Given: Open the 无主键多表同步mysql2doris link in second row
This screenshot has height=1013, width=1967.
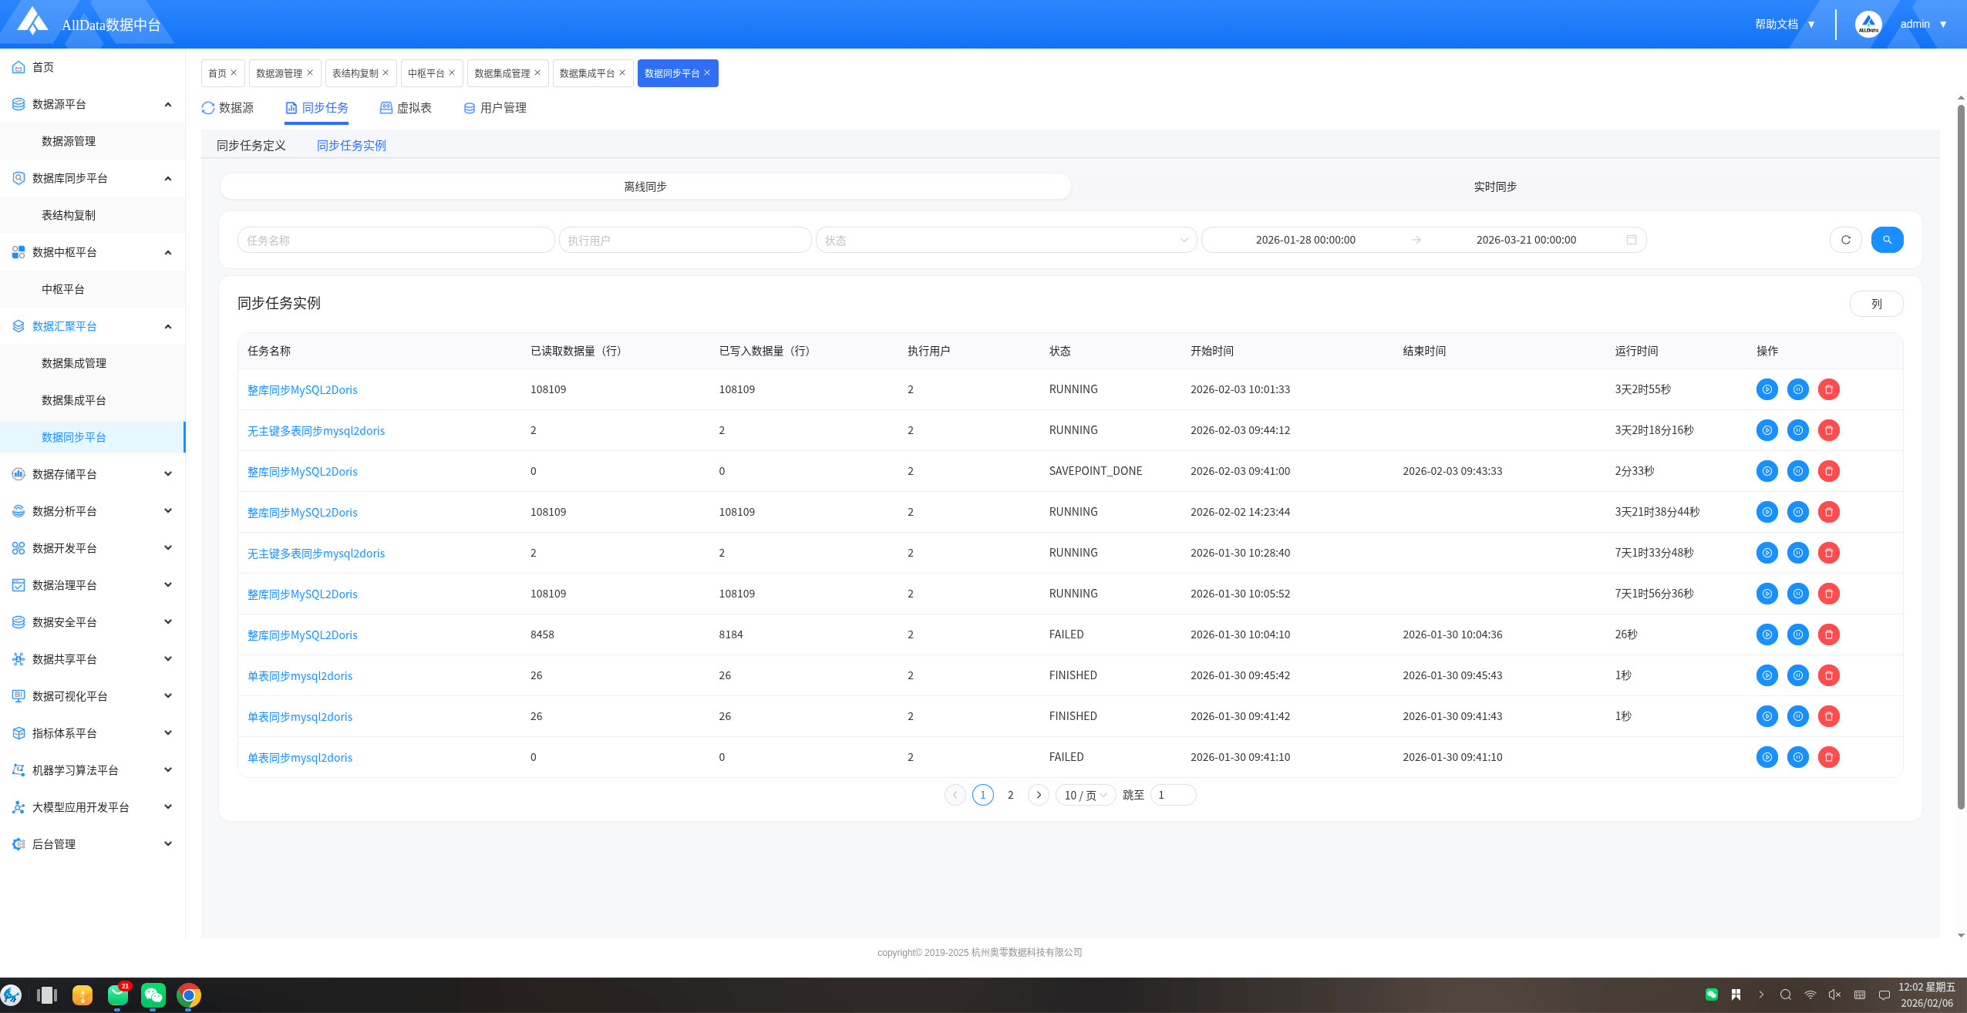Looking at the screenshot, I should click(315, 431).
